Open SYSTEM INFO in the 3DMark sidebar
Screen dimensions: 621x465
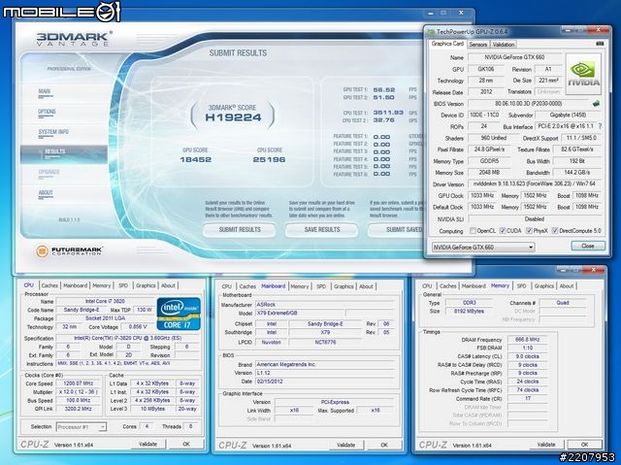[x=53, y=132]
